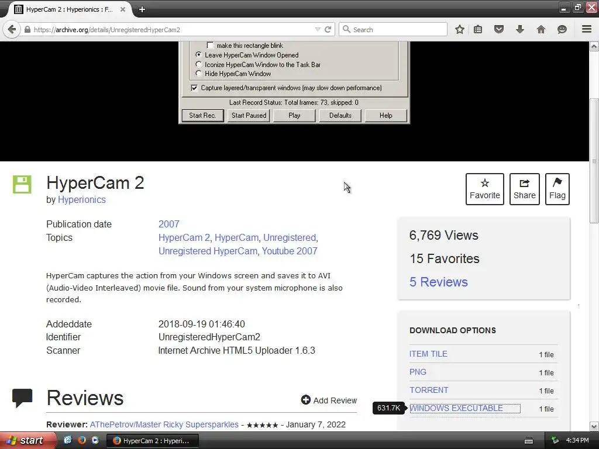This screenshot has width=599, height=449.
Task: Select 'Leave HyperCam Window Opened' radio
Action: (198, 54)
